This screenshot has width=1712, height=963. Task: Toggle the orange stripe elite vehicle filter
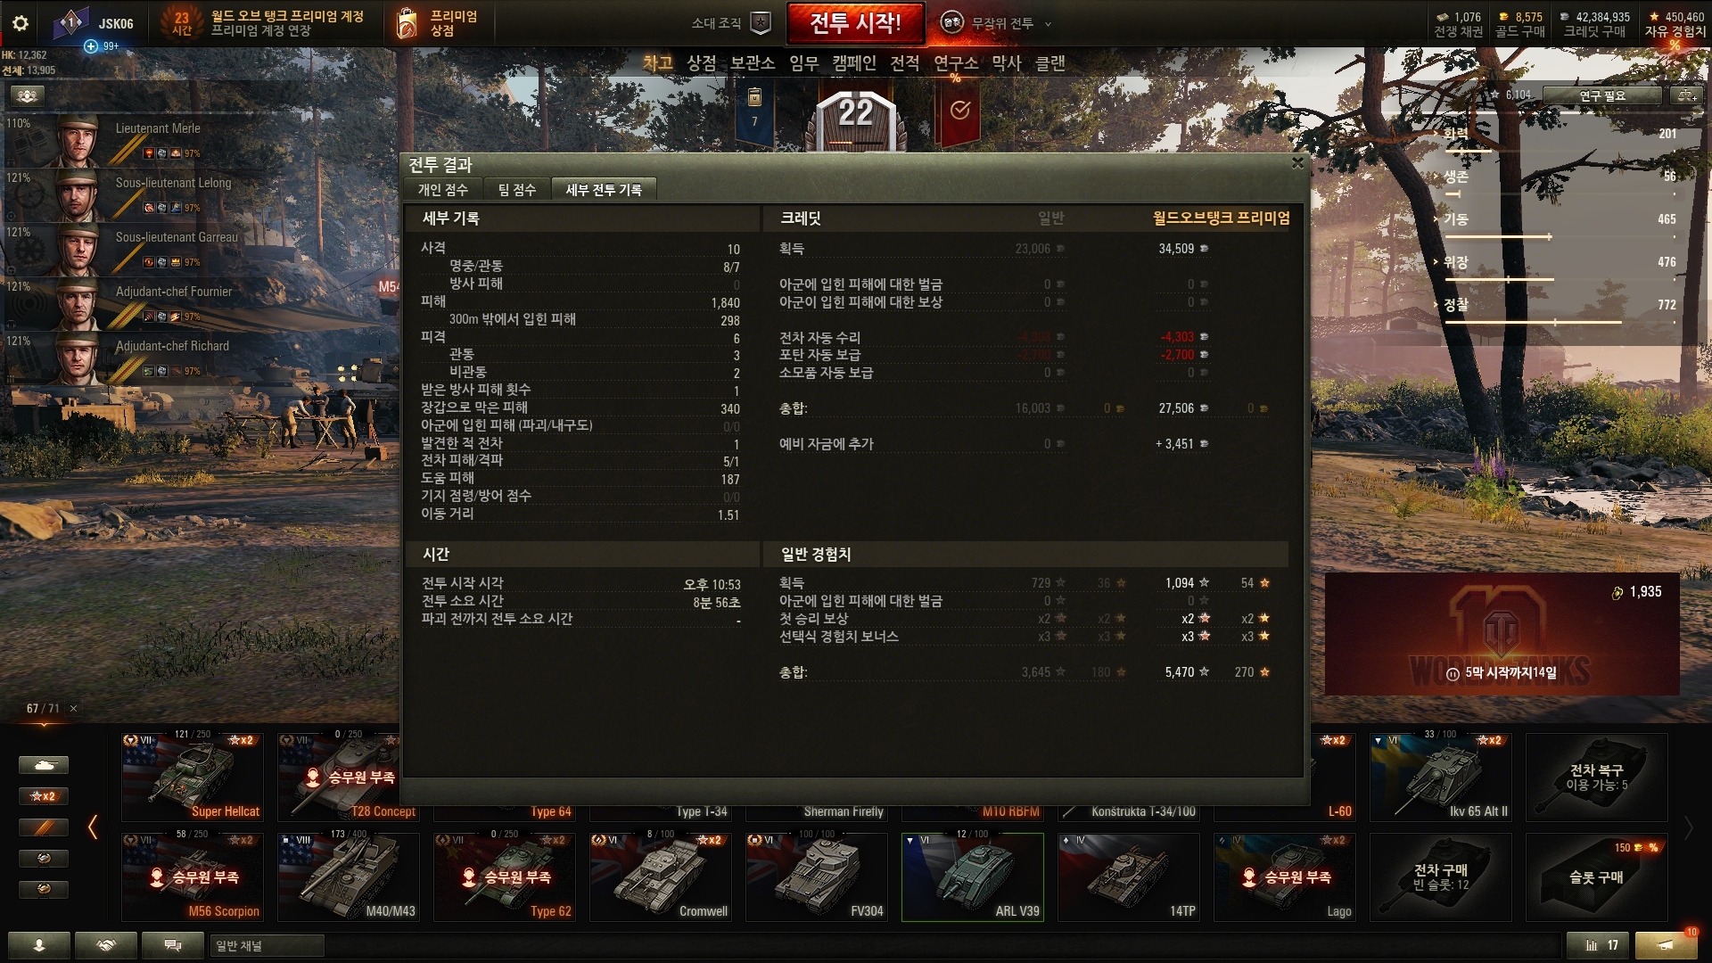[x=44, y=827]
